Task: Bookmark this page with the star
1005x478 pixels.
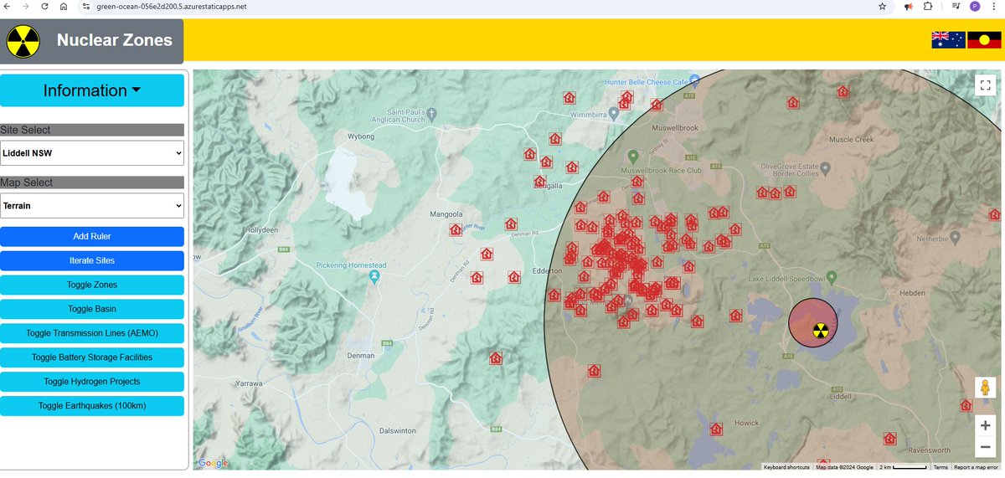Action: [x=882, y=6]
